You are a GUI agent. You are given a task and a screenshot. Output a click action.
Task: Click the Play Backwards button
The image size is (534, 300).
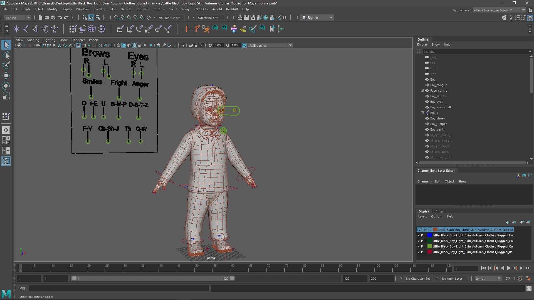point(502,268)
